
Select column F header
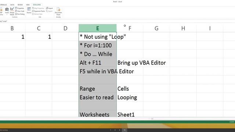130,28
